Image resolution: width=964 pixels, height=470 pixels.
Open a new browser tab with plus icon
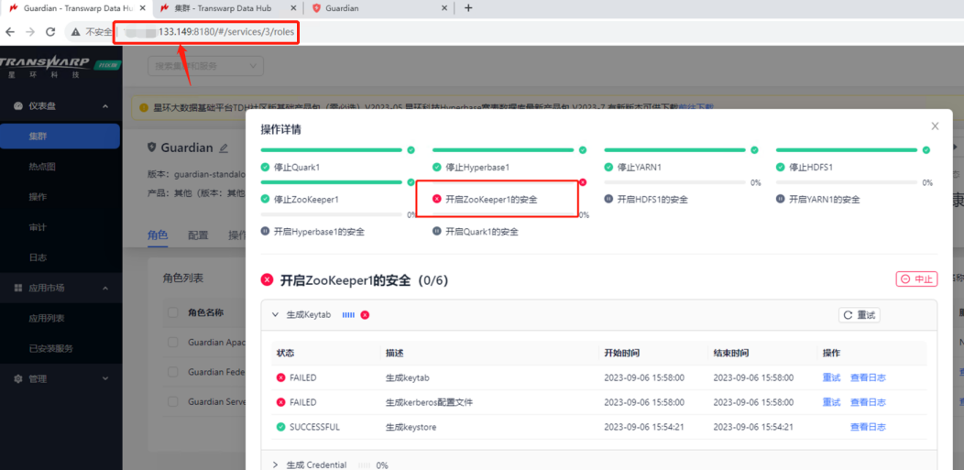(x=468, y=8)
